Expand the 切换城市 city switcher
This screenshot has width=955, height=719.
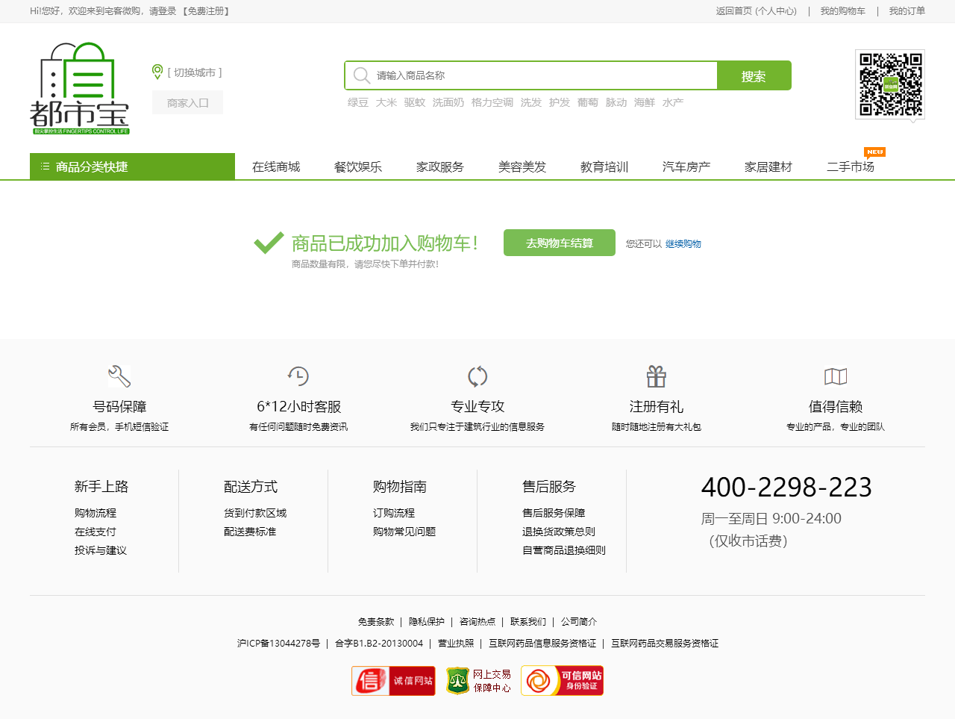click(x=195, y=72)
